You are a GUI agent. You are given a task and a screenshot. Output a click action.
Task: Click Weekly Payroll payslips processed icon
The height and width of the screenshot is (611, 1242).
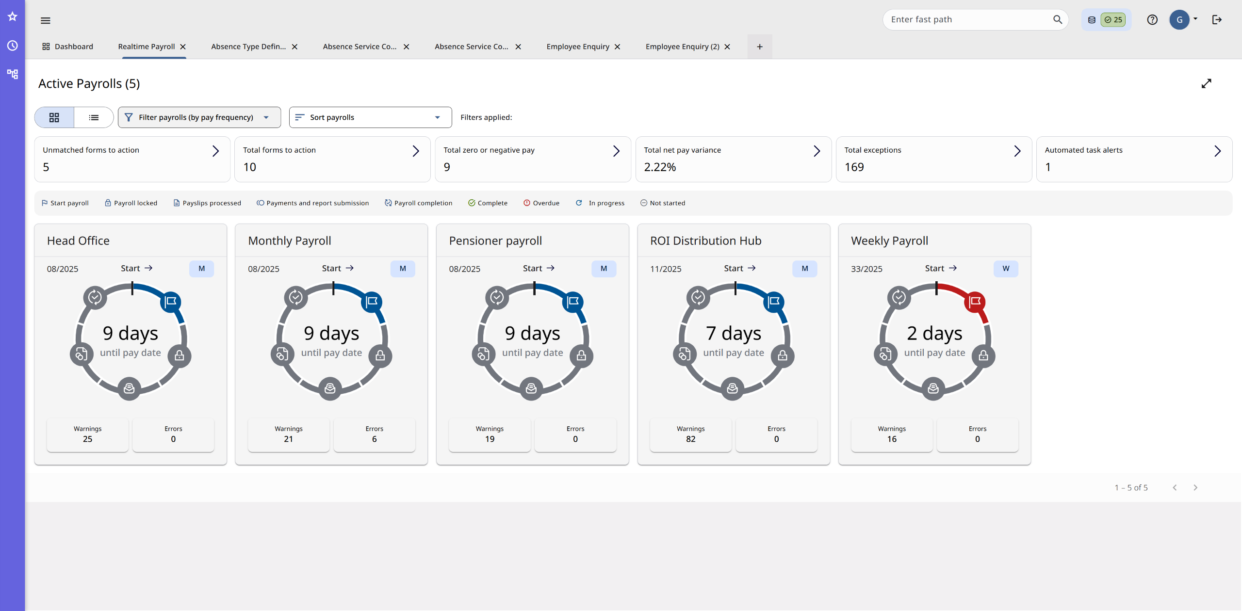[x=933, y=388]
